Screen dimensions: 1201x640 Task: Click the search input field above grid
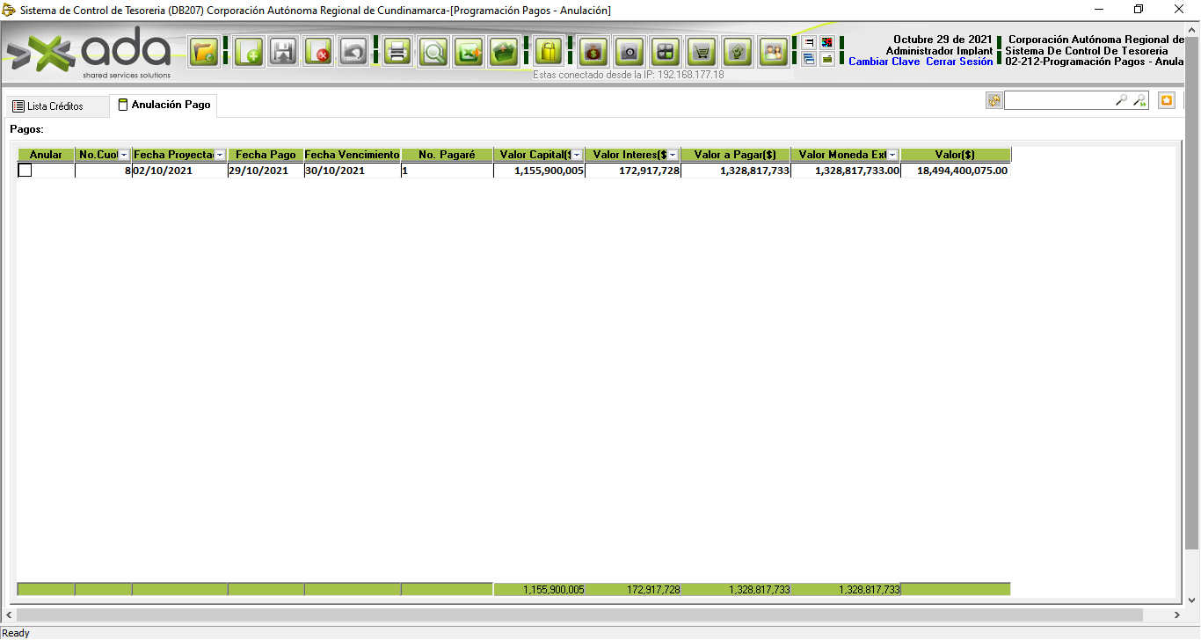point(1059,101)
